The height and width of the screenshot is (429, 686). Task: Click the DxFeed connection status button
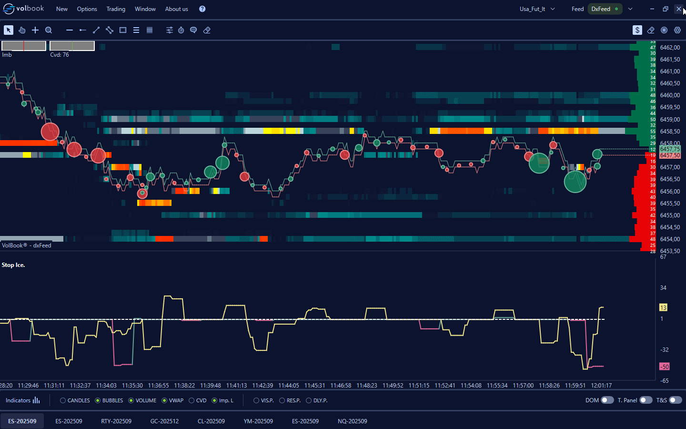click(605, 9)
